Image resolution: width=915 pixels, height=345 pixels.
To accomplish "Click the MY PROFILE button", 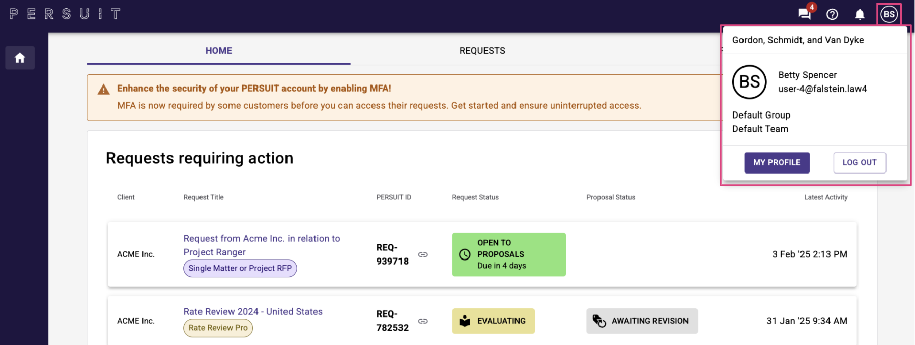I will [x=777, y=163].
